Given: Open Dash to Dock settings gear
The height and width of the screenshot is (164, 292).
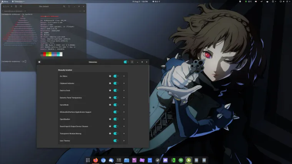Looking at the screenshot, I should tap(110, 90).
